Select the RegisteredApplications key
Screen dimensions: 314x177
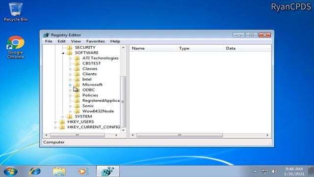(x=101, y=100)
